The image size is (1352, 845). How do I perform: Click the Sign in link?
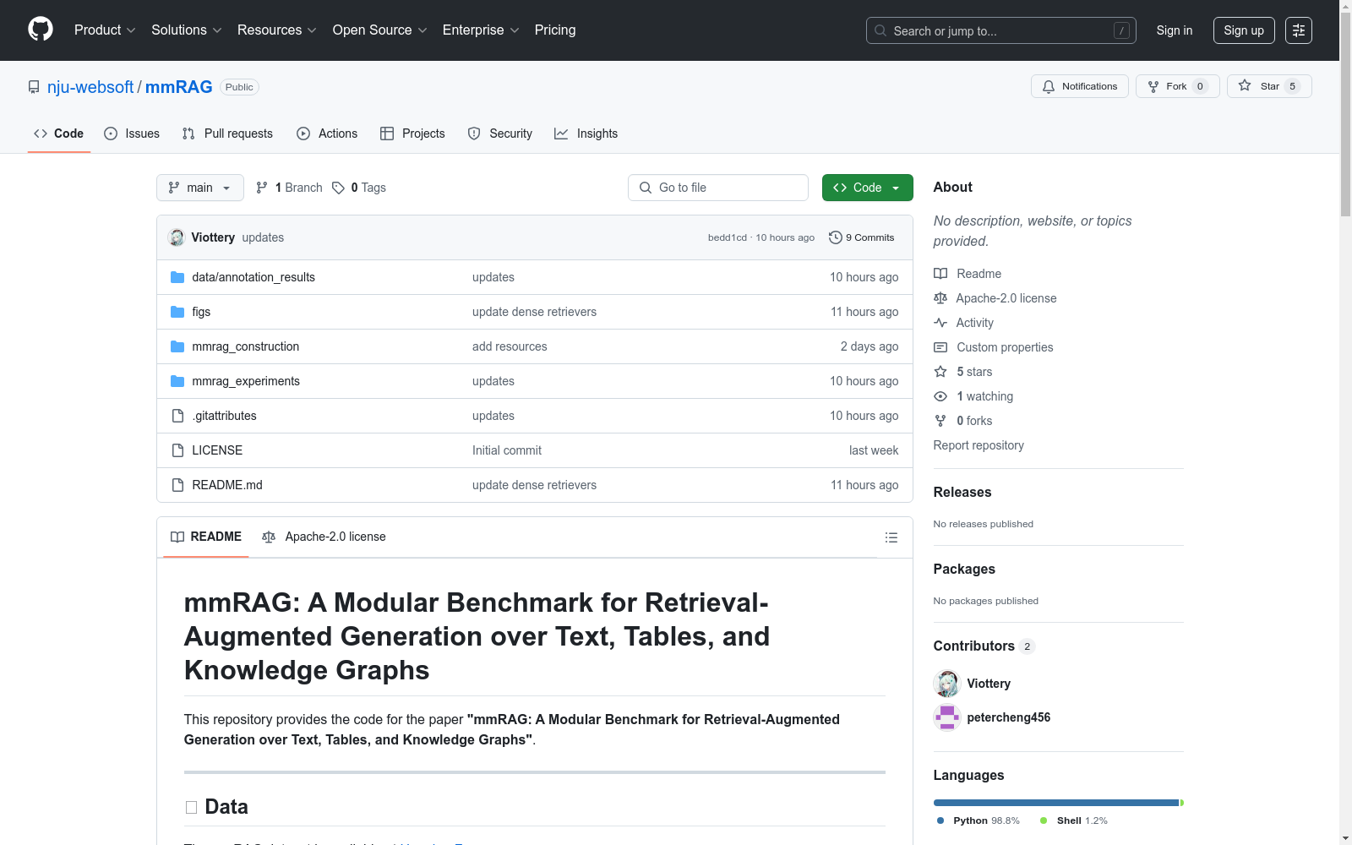[x=1175, y=30]
